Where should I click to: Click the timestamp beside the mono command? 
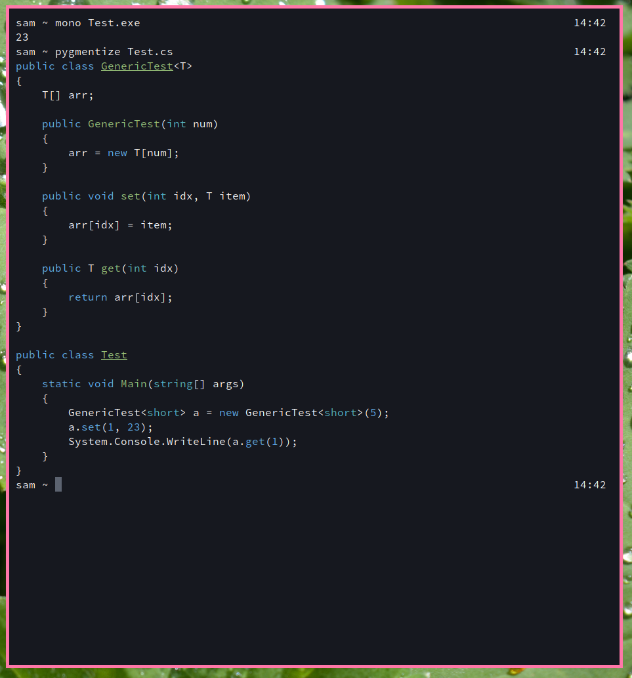pos(589,23)
